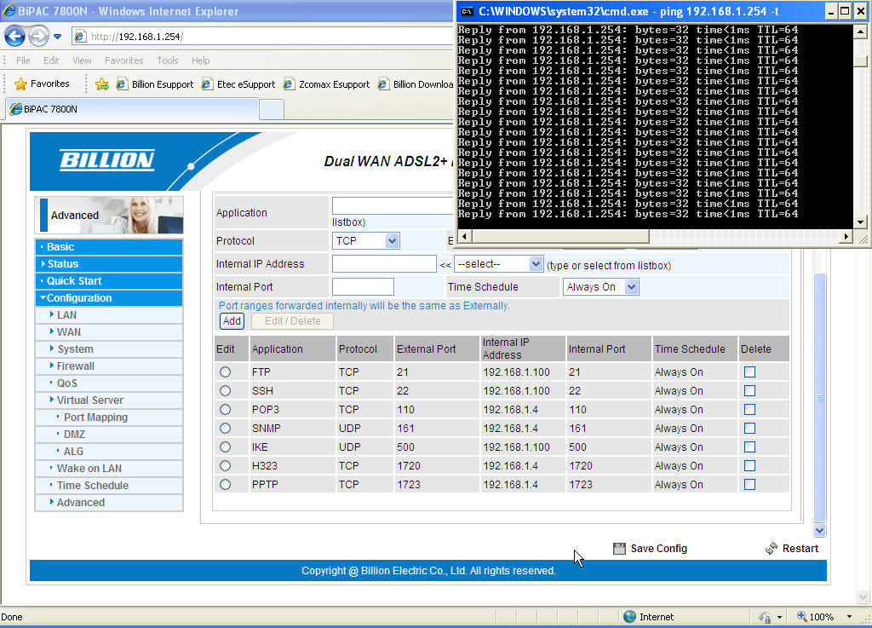Click the Favorites star icon
The width and height of the screenshot is (872, 628).
pyautogui.click(x=20, y=84)
